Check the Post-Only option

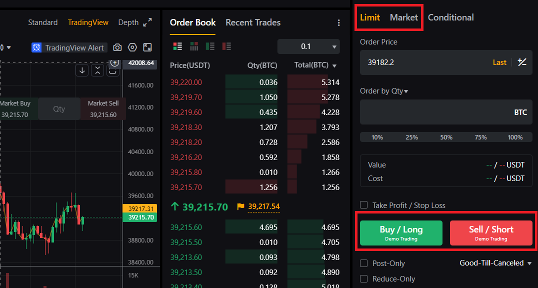coord(363,263)
